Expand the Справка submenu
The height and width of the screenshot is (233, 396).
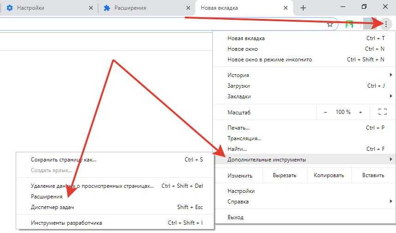(305, 202)
